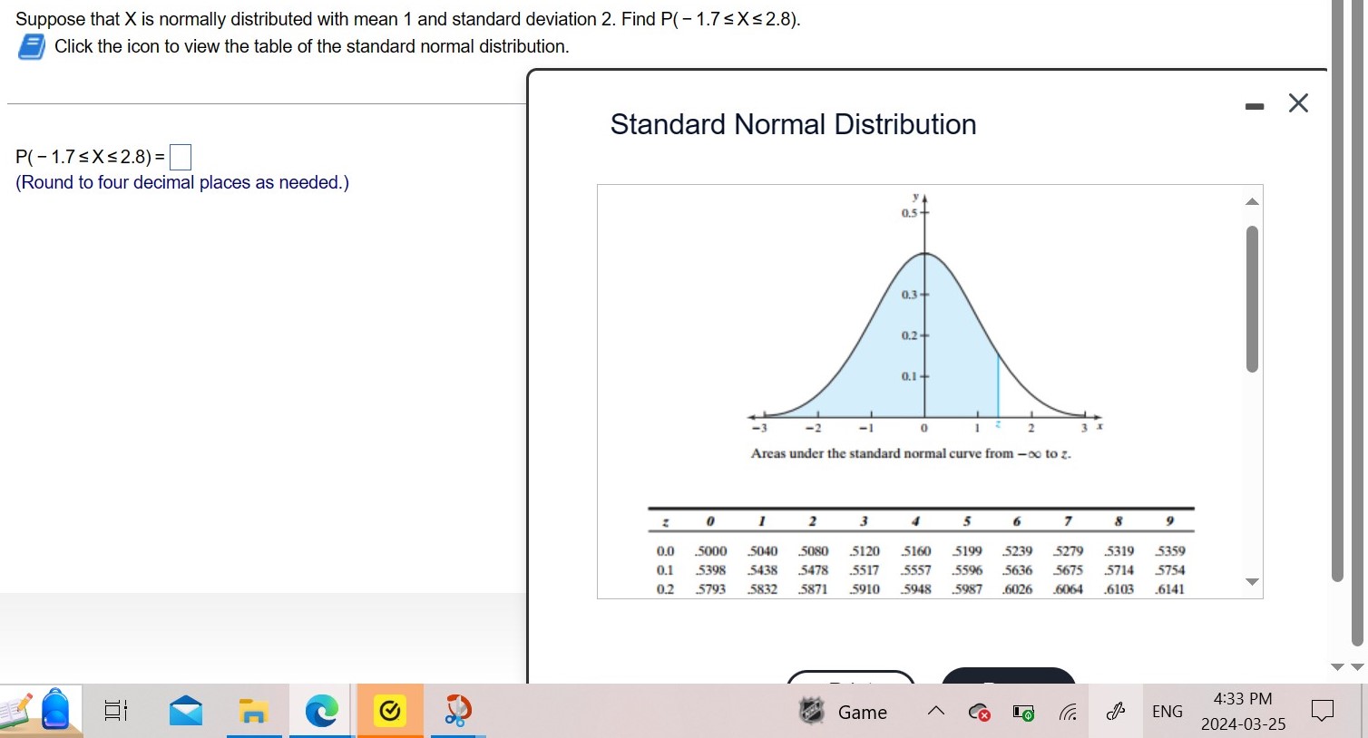Click the Wi-Fi network status icon

click(x=1068, y=713)
